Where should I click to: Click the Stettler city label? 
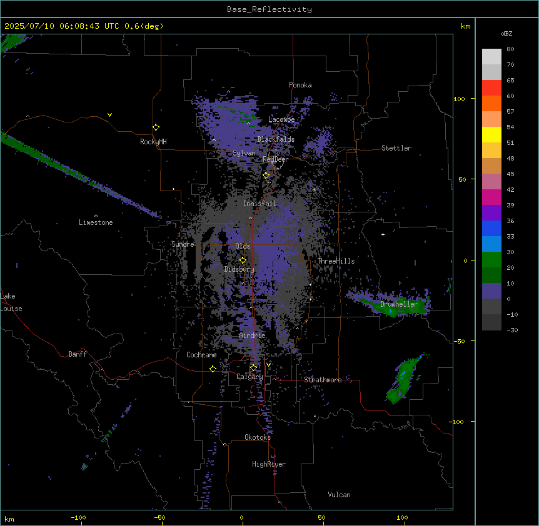[x=396, y=148]
